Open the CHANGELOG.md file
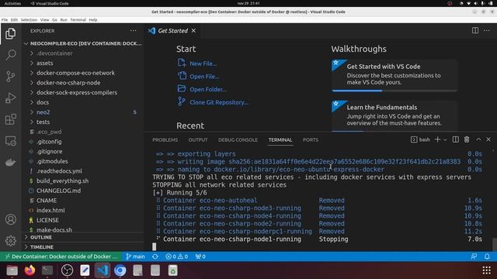The height and width of the screenshot is (279, 497). (83, 191)
